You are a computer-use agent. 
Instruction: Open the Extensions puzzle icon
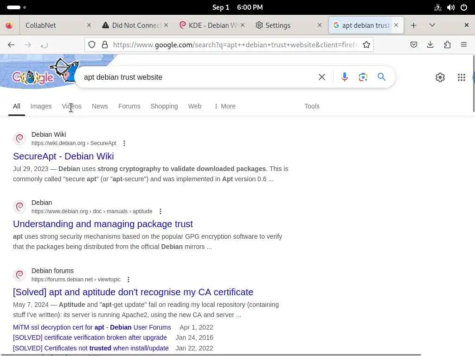pos(447,45)
